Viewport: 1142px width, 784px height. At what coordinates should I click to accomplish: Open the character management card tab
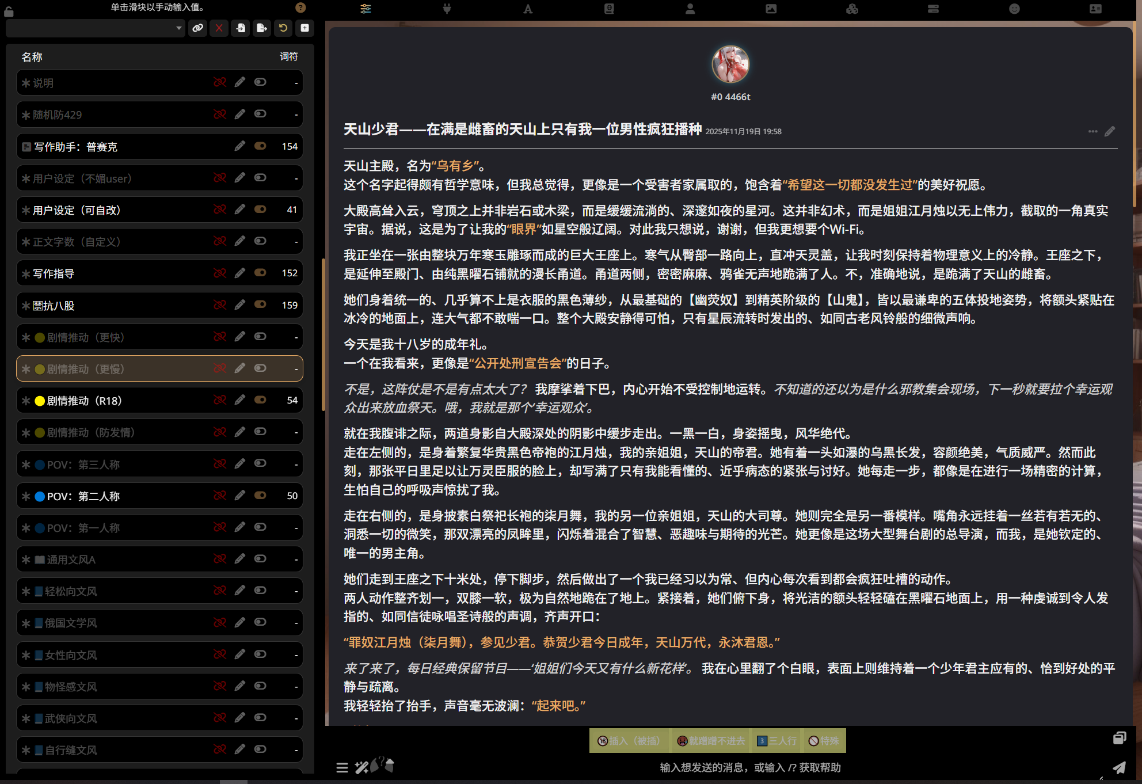(x=1095, y=9)
